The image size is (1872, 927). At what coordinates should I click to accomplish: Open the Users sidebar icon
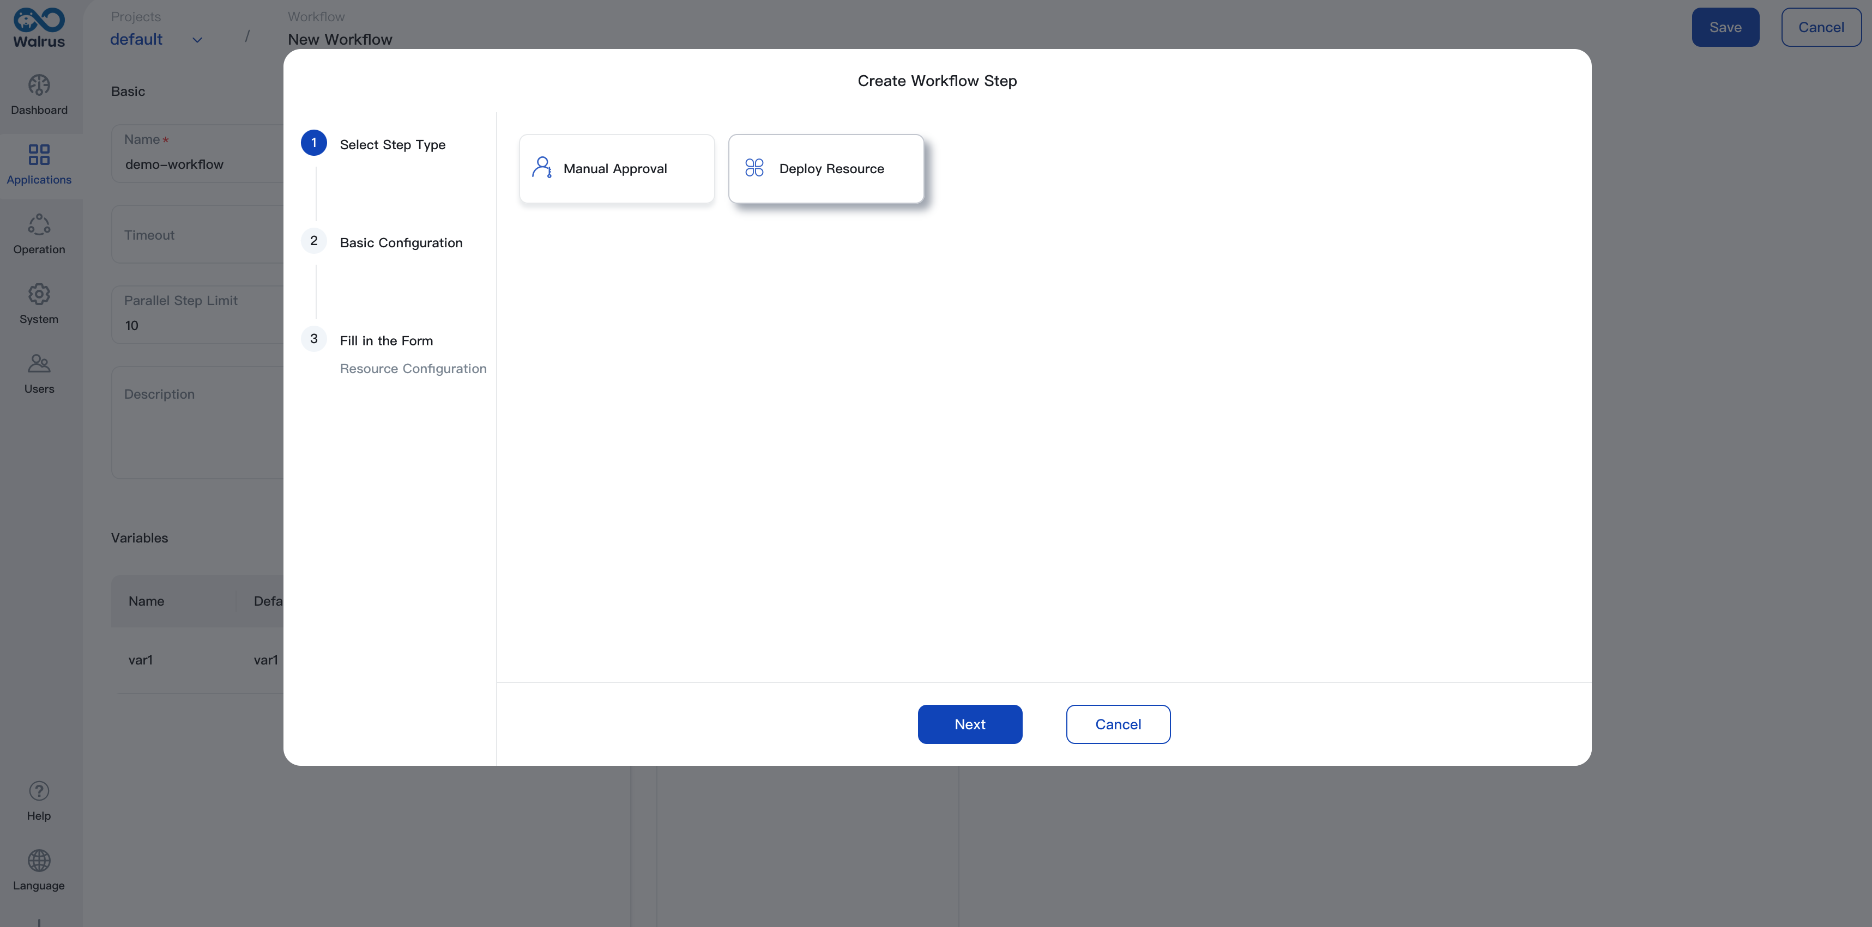click(x=39, y=363)
